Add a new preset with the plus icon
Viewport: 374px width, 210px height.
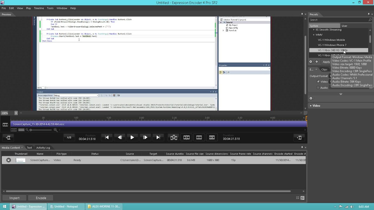pos(316,62)
